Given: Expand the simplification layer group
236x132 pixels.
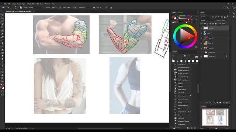Looking at the screenshot, I should coord(204,52).
